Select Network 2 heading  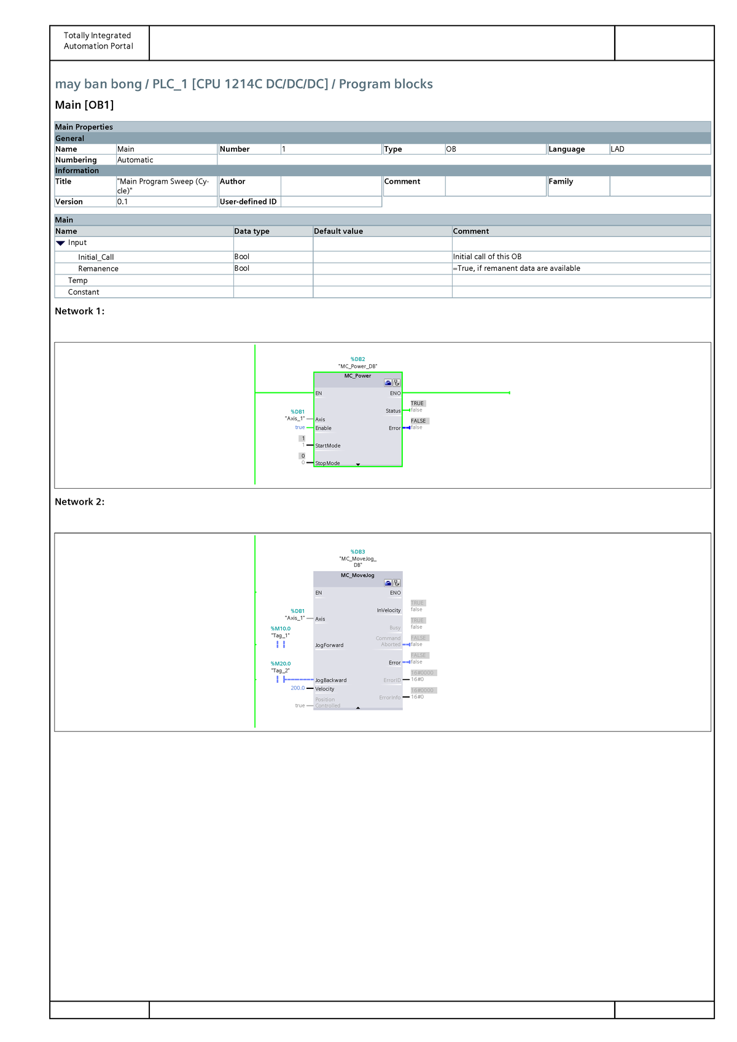(x=80, y=502)
